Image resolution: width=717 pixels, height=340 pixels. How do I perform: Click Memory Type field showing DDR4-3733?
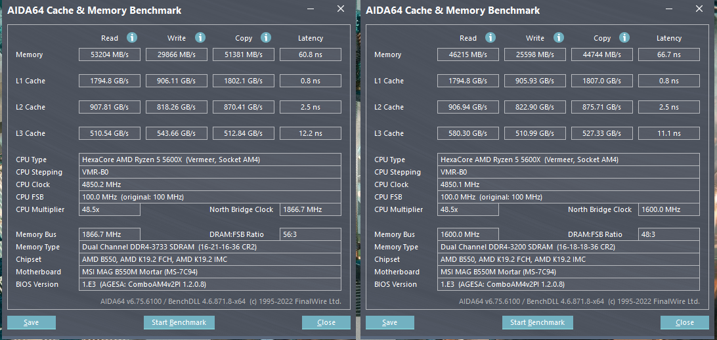click(210, 247)
